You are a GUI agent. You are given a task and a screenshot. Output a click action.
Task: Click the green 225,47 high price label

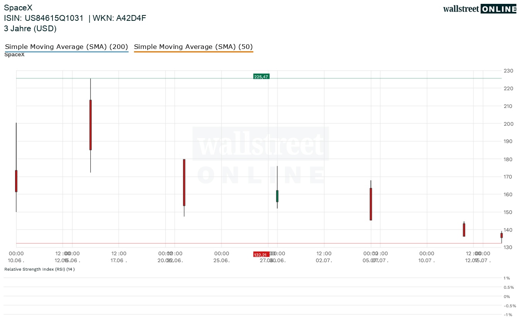[x=261, y=77]
